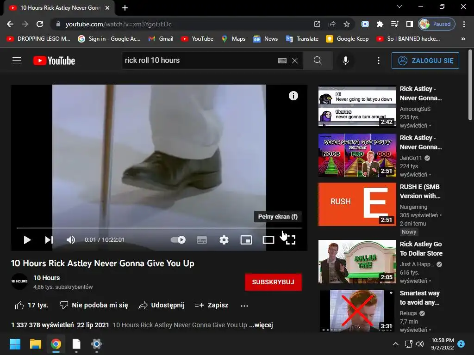Open the RUSH E video thumbnail
The width and height of the screenshot is (474, 355).
[x=357, y=204]
